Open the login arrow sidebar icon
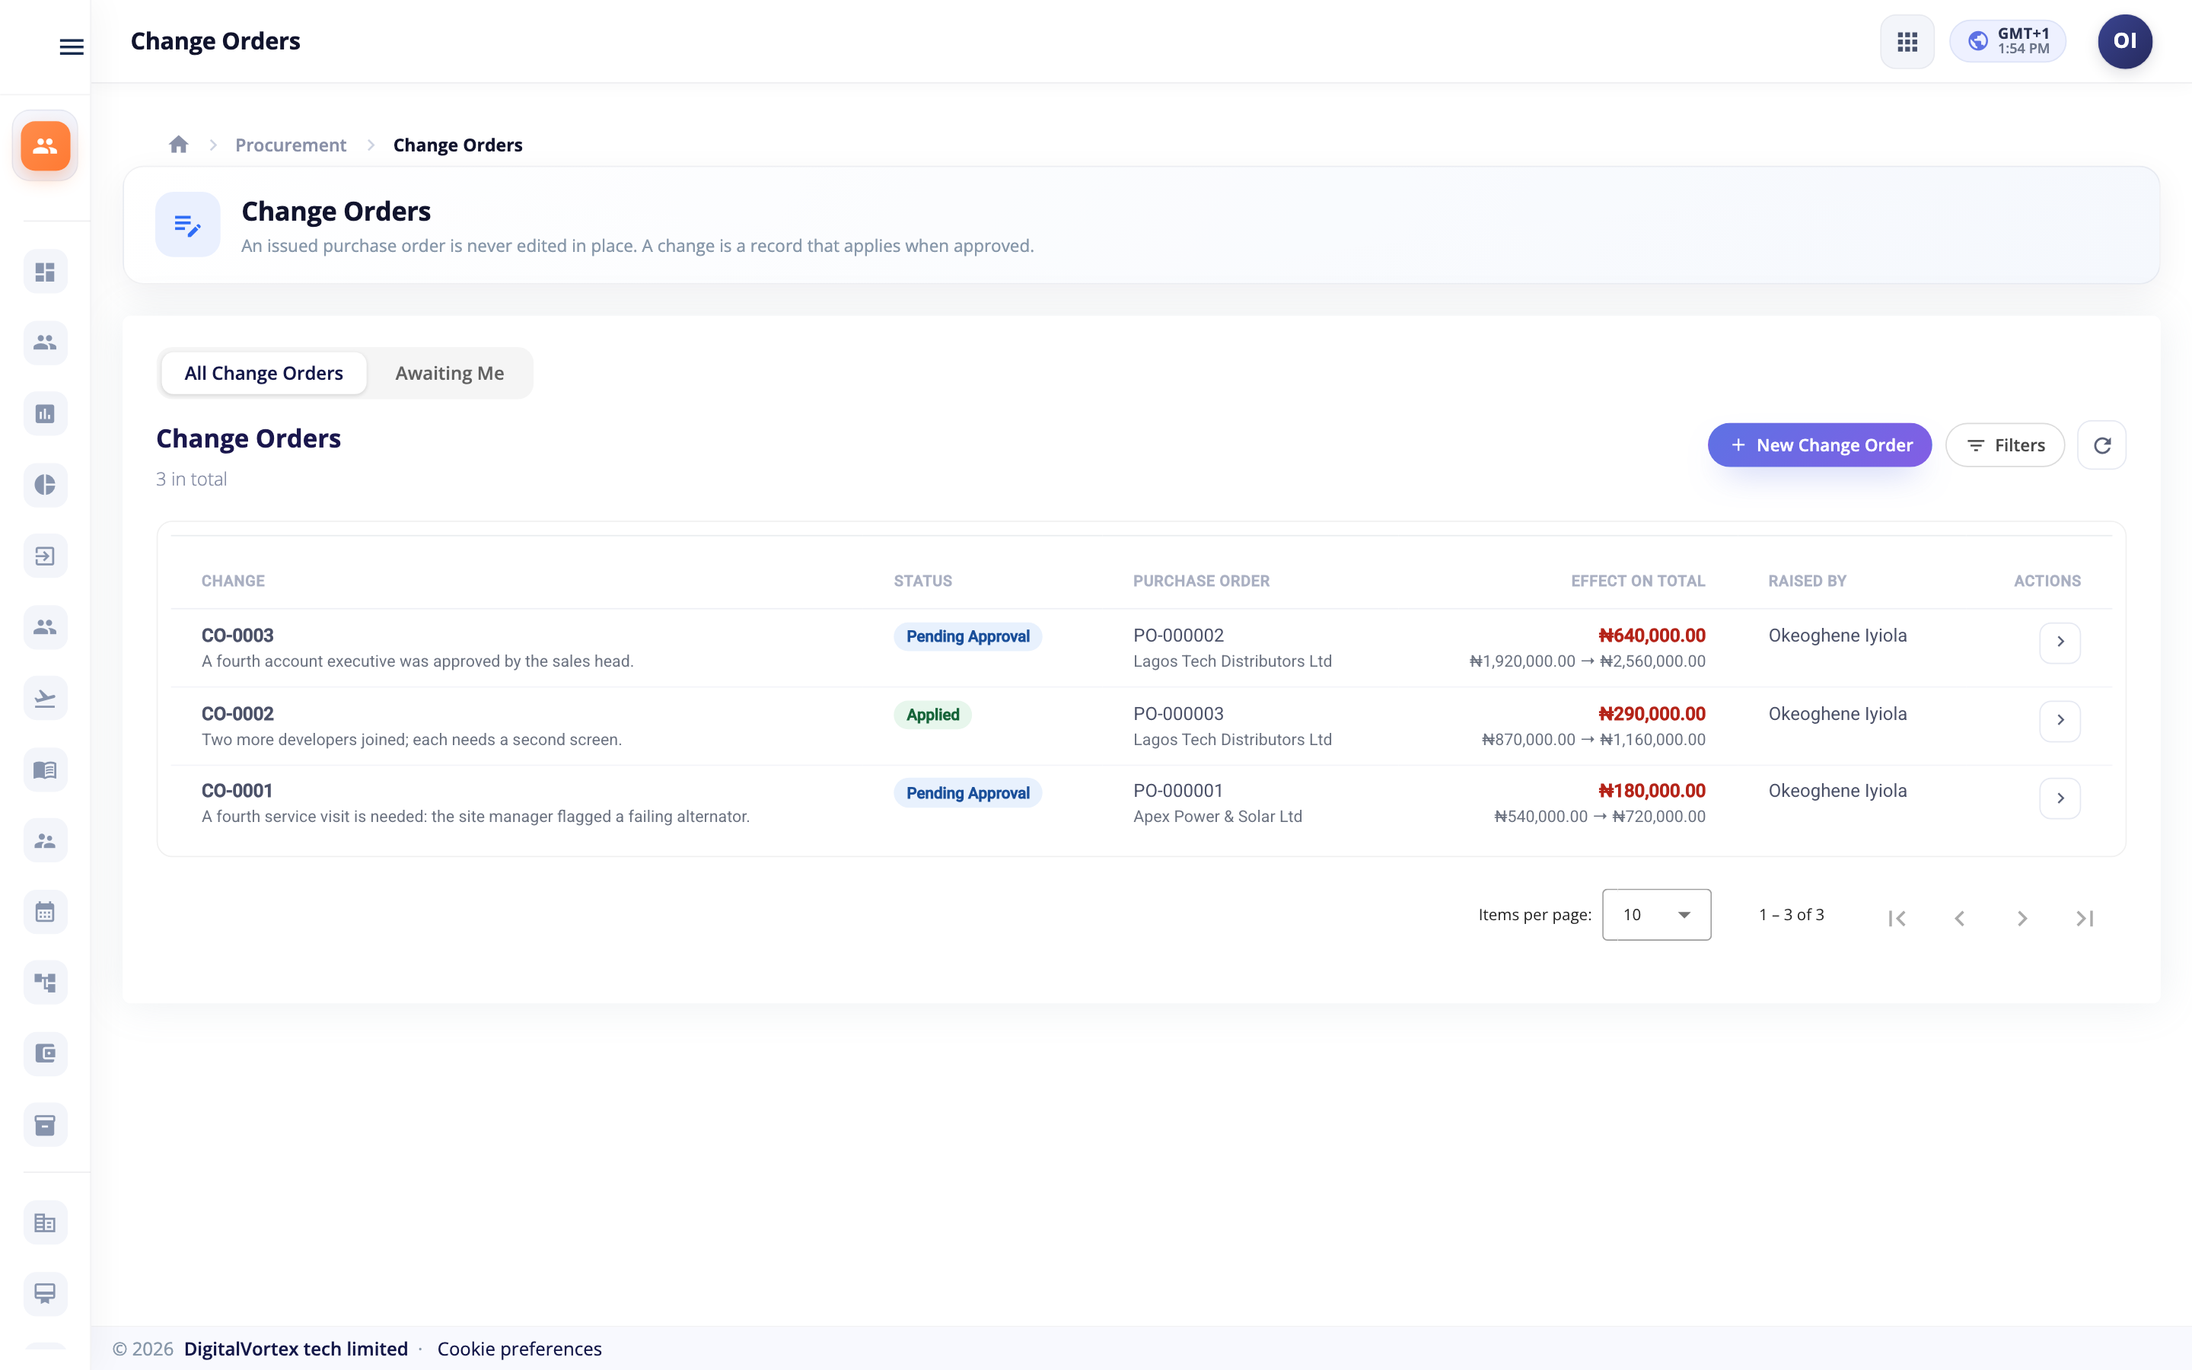Image resolution: width=2192 pixels, height=1370 pixels. tap(46, 556)
